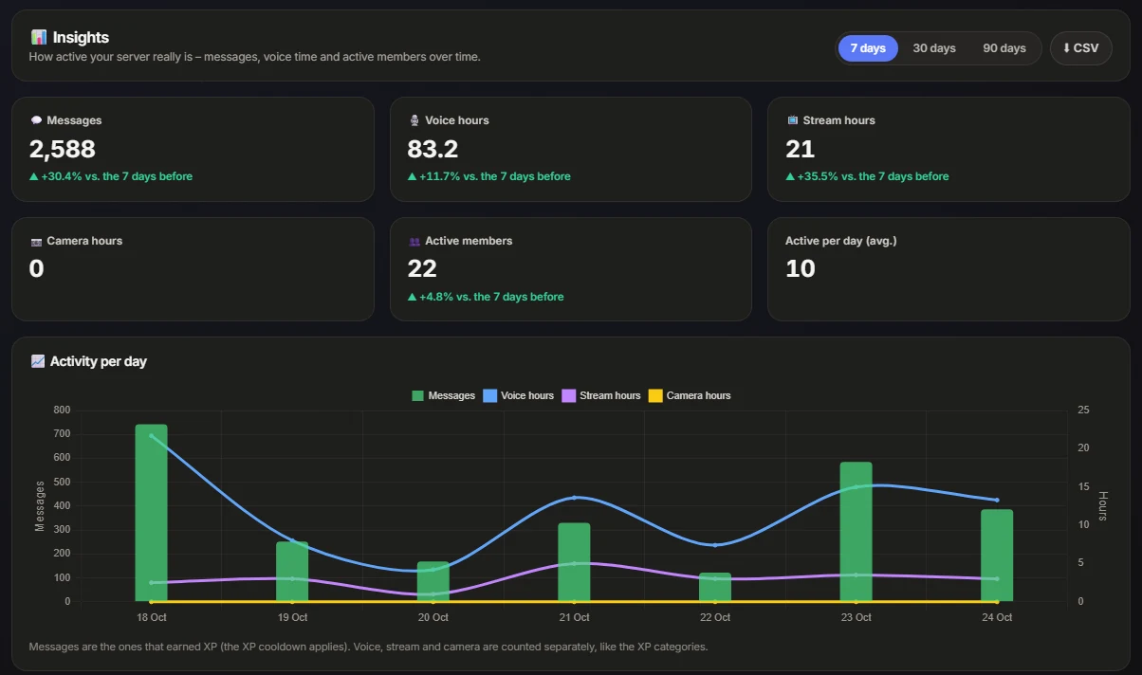Click the 22 active members value
This screenshot has height=675, width=1142.
click(422, 269)
